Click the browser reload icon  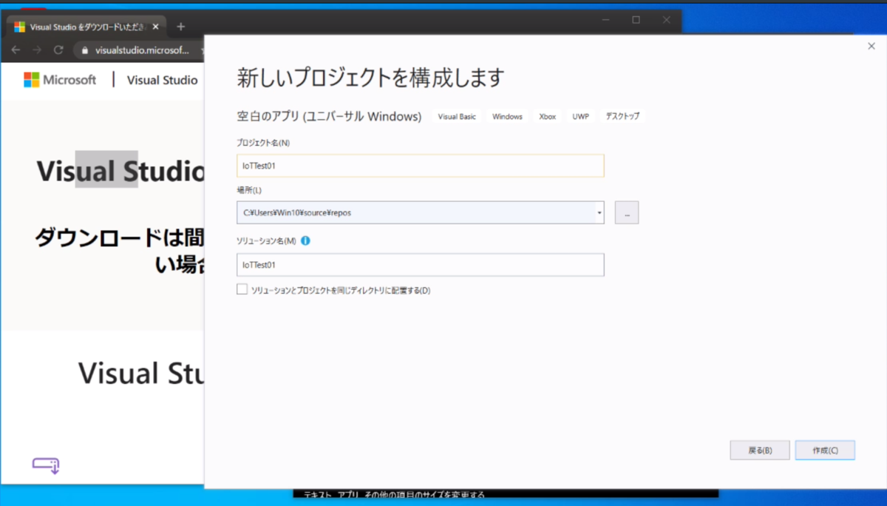click(58, 50)
